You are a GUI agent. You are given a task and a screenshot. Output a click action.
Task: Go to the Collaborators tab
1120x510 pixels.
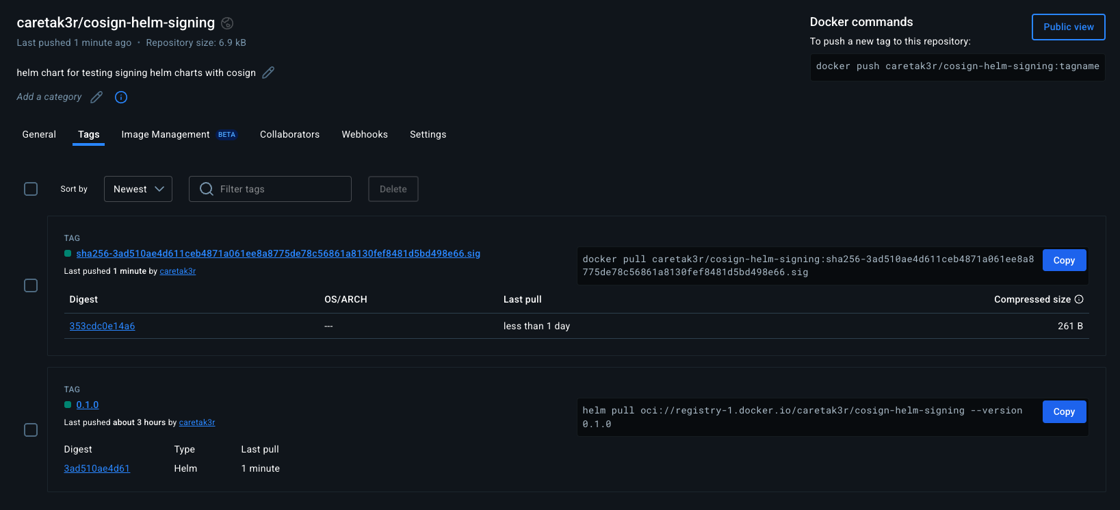[289, 134]
